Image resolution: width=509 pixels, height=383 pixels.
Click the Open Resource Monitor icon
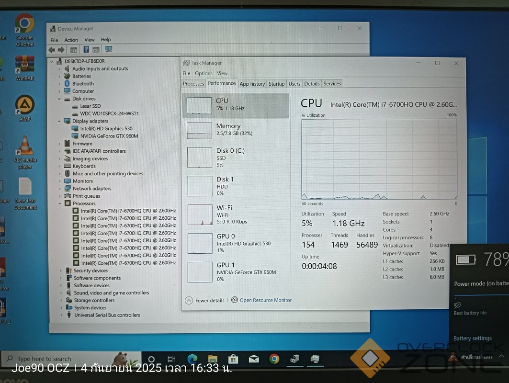click(x=234, y=300)
